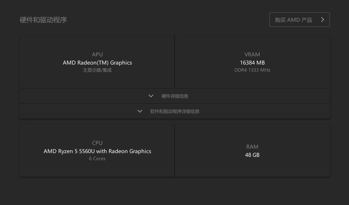The height and width of the screenshot is (205, 349).
Task: Click the 购买 AMD 产品 button
Action: (x=299, y=20)
